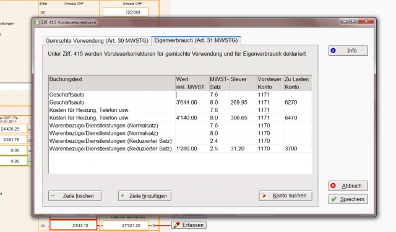Click value 4'140.00 in Heizung row

tap(186, 118)
